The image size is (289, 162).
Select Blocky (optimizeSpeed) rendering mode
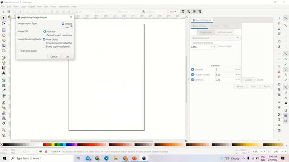(44, 47)
